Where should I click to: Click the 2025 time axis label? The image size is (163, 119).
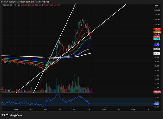46,109
